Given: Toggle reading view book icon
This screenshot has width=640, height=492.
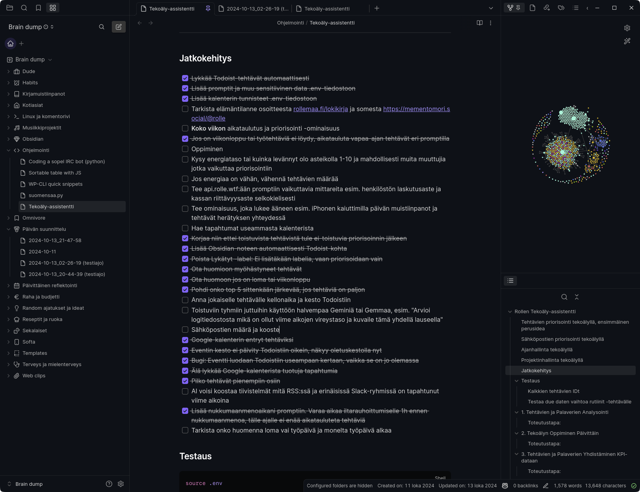Looking at the screenshot, I should [x=480, y=23].
